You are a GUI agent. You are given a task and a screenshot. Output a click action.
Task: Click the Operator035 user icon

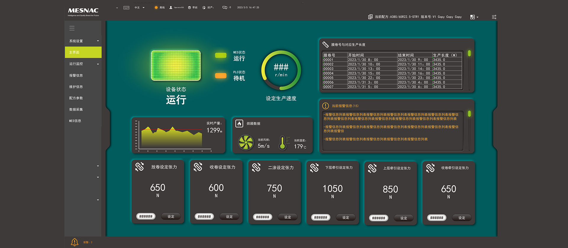(171, 8)
